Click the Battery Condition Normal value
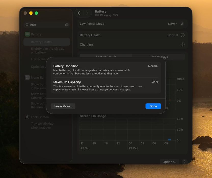The width and height of the screenshot is (212, 178). point(153,66)
